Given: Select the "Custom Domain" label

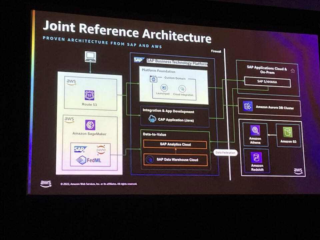Looking at the screenshot, I should (175, 78).
